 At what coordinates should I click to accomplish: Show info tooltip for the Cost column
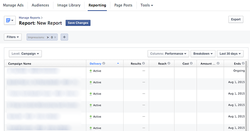tap(191, 64)
